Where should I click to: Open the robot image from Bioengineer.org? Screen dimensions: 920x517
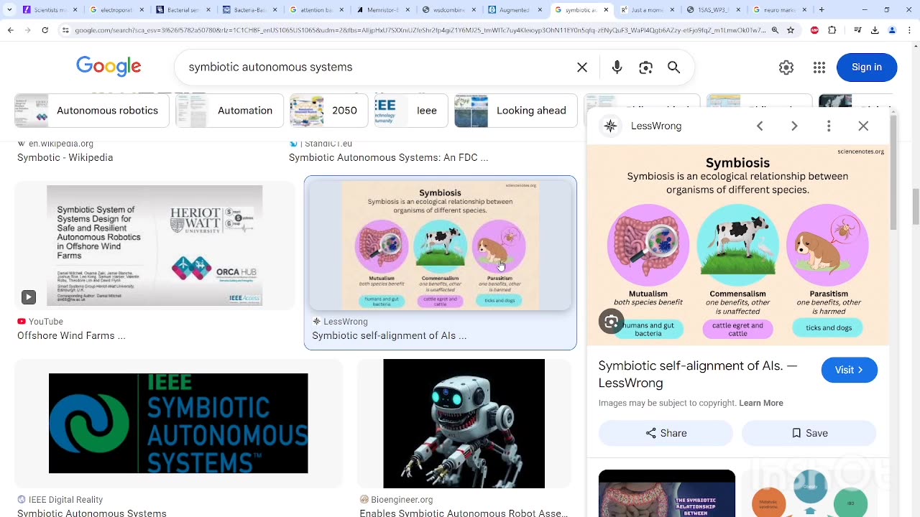(464, 423)
